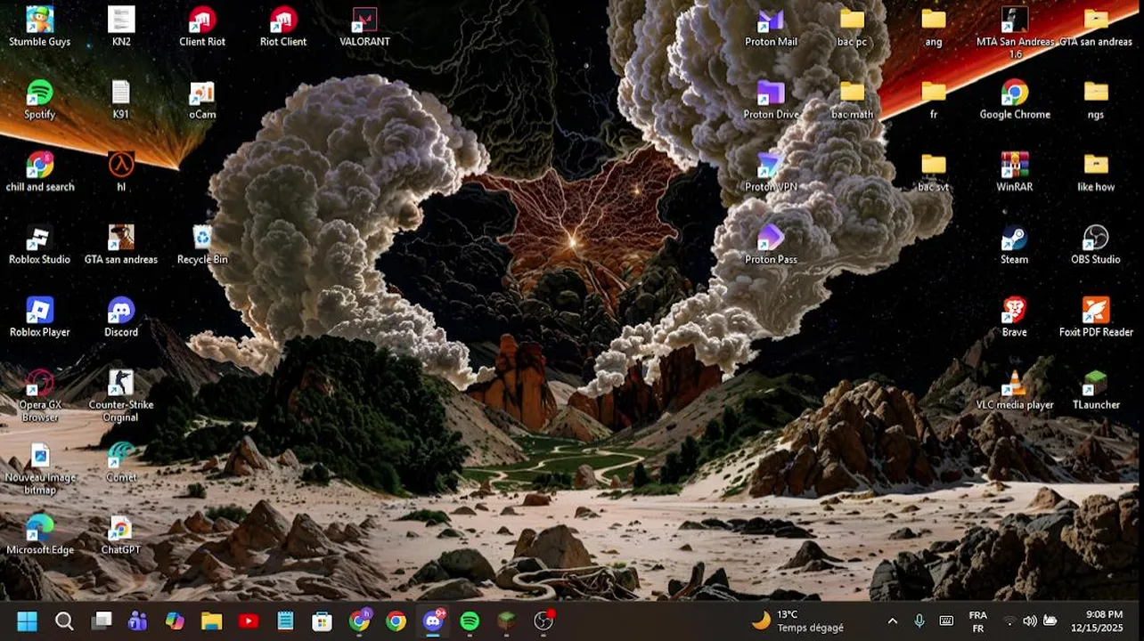Open the Recycle Bin
The height and width of the screenshot is (641, 1144).
202,245
